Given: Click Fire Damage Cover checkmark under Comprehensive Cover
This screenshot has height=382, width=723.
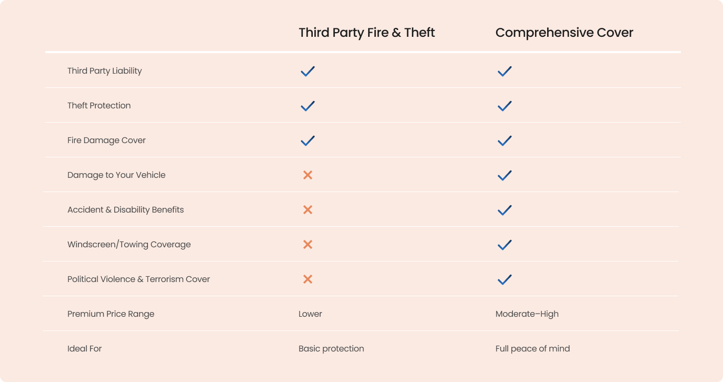Looking at the screenshot, I should (504, 140).
